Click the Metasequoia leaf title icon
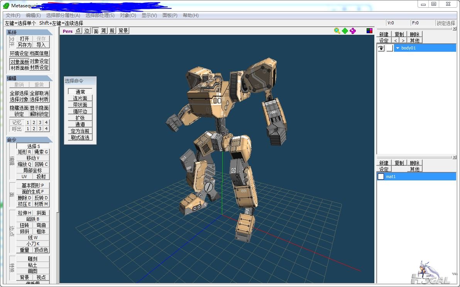 coord(6,5)
